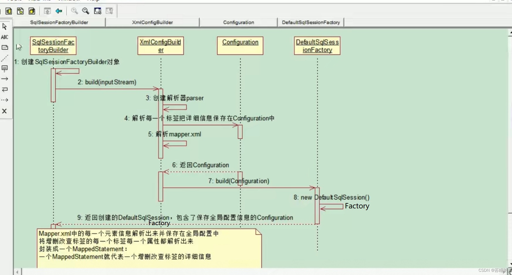Click the Zoom Out magnifier icon
This screenshot has width=512, height=275.
(86, 11)
